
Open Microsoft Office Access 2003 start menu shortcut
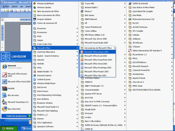click(x=16, y=75)
